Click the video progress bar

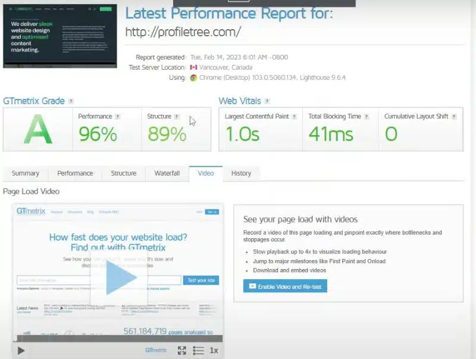point(120,339)
